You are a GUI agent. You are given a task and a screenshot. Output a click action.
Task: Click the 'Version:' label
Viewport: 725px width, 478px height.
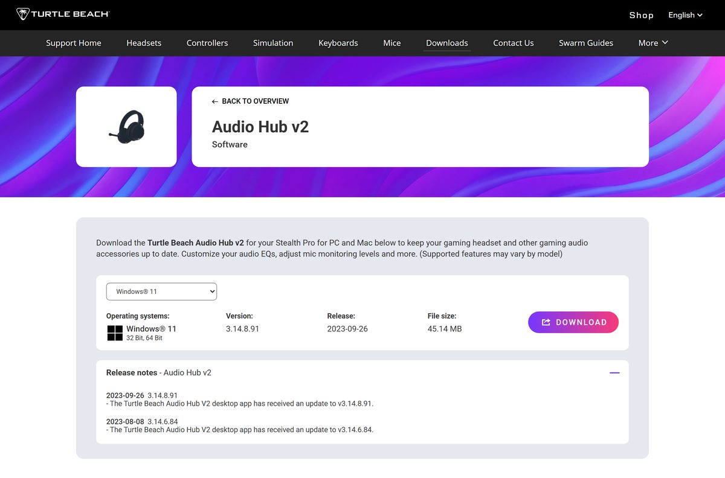[x=239, y=316]
